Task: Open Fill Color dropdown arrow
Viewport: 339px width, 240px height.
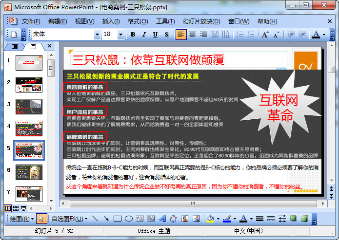Action: (218, 219)
